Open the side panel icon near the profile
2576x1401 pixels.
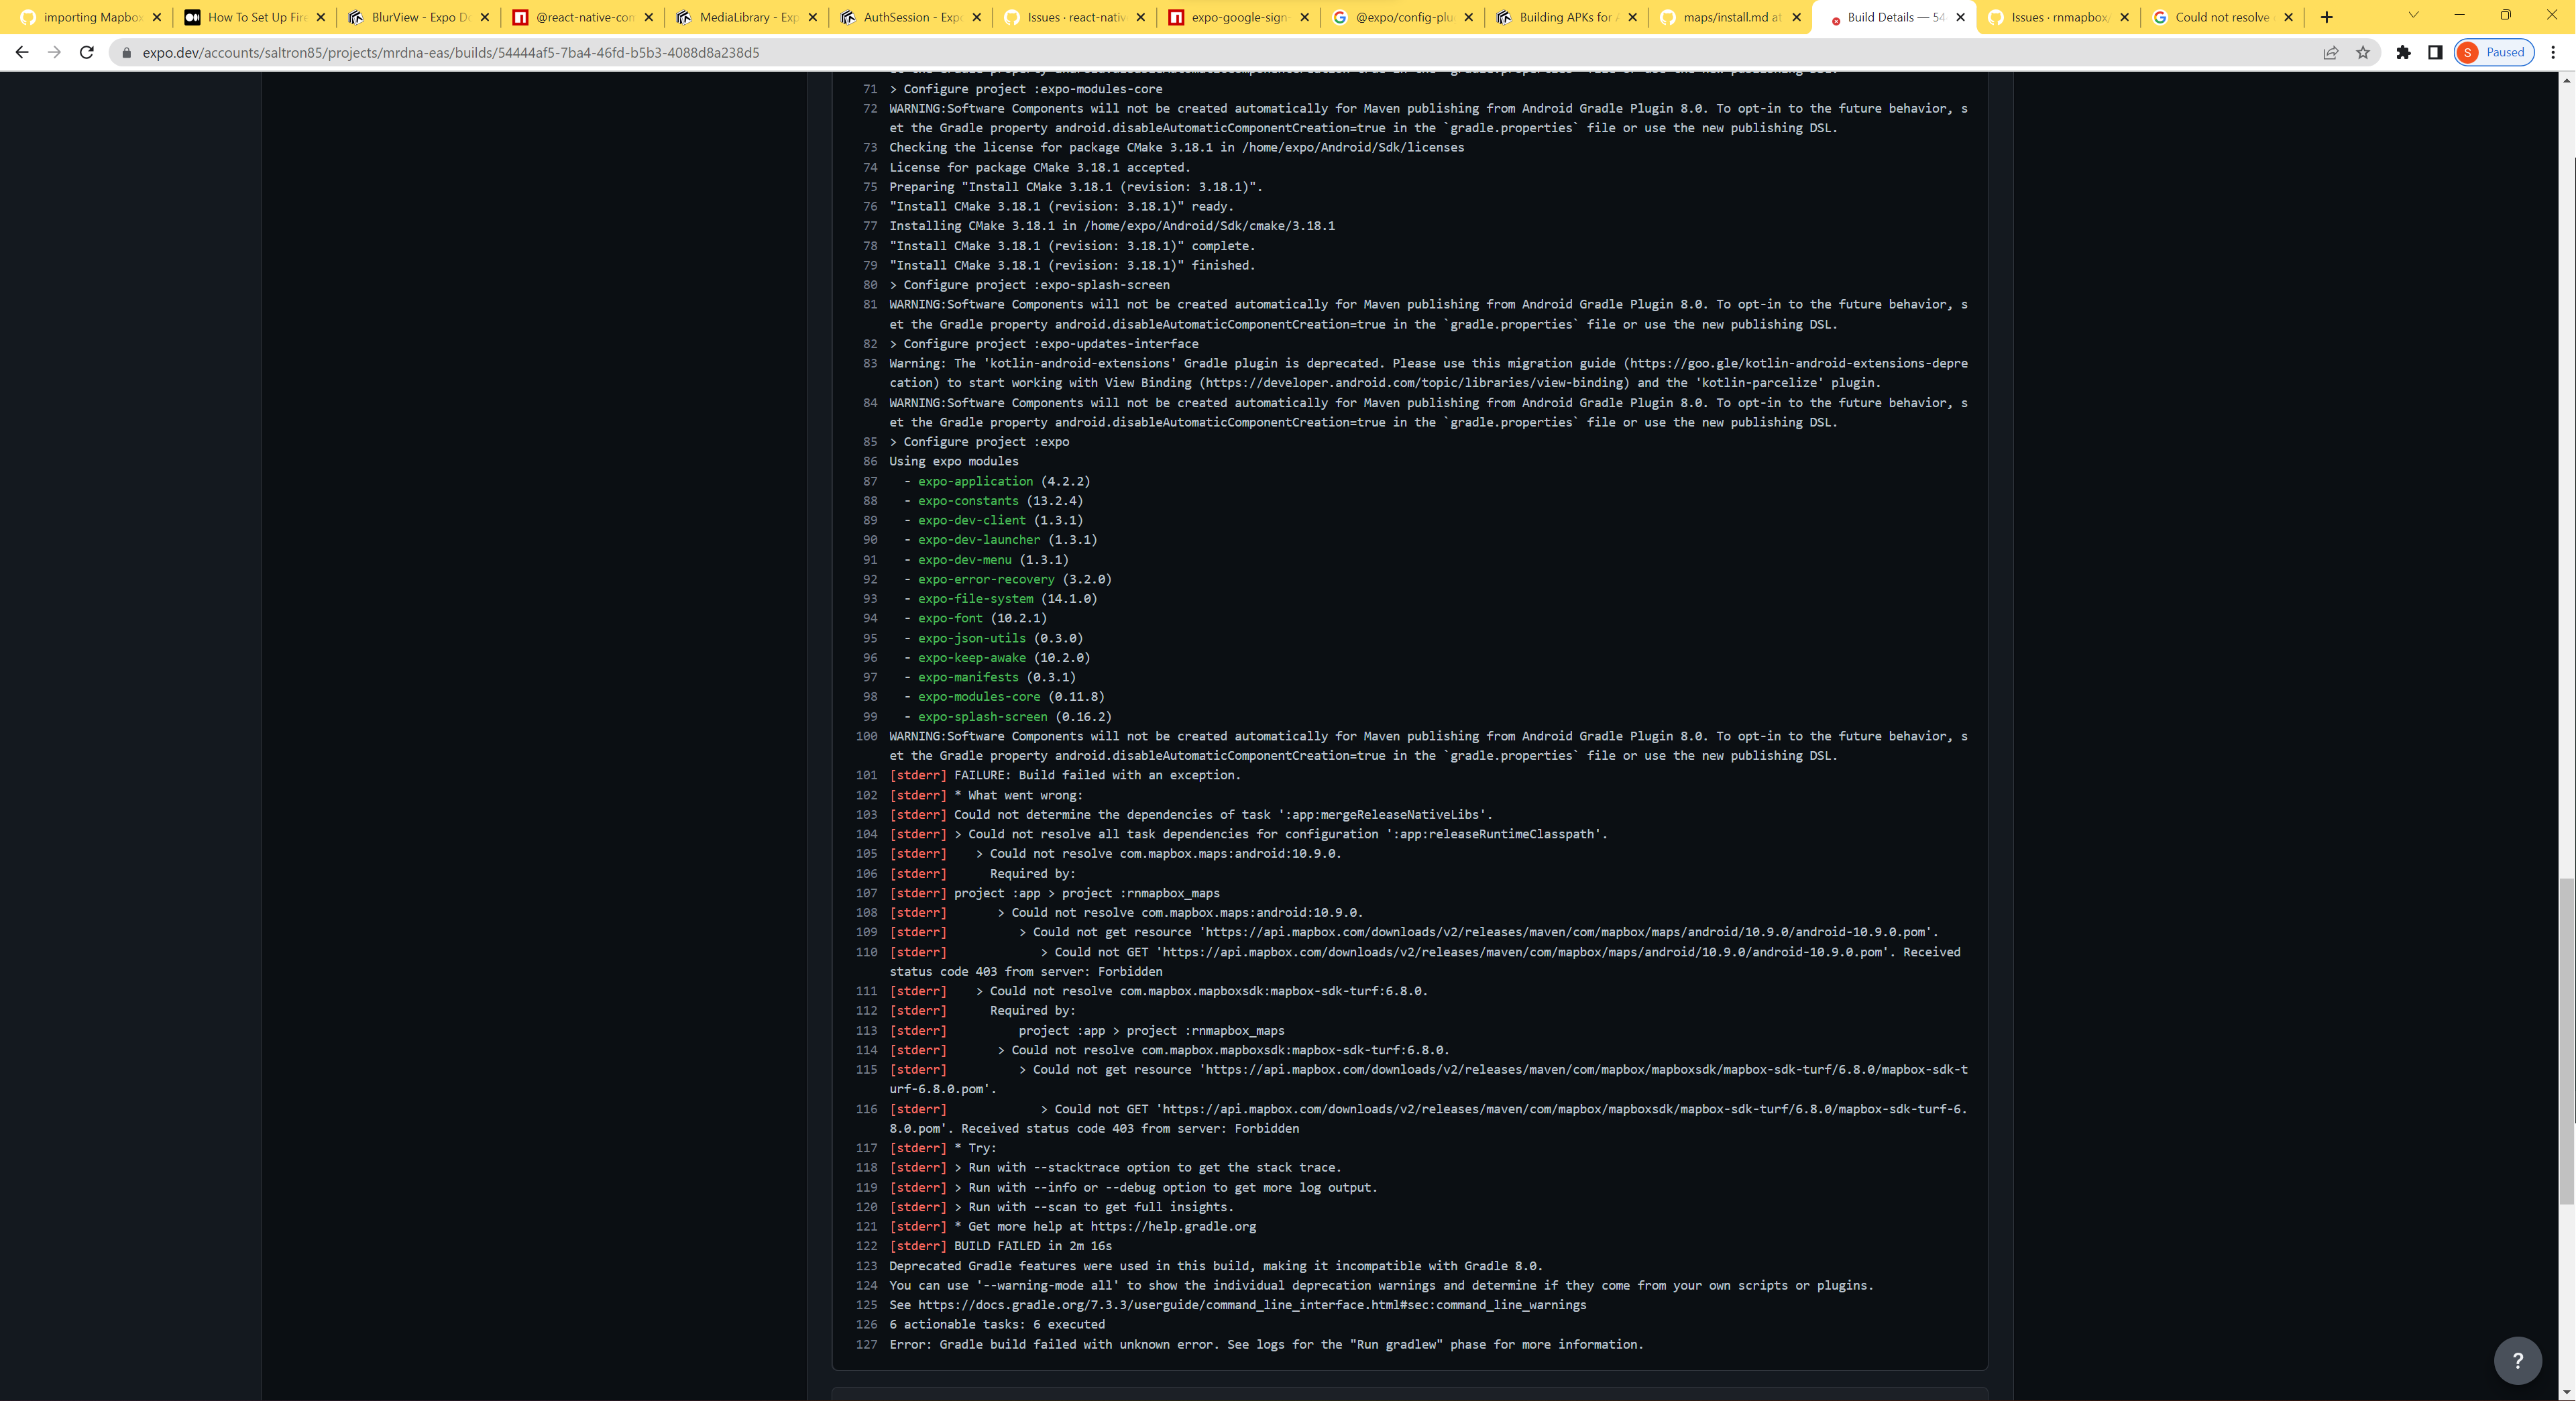2436,52
